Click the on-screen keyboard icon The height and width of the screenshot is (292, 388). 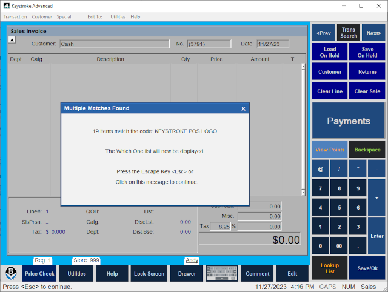[x=222, y=273]
